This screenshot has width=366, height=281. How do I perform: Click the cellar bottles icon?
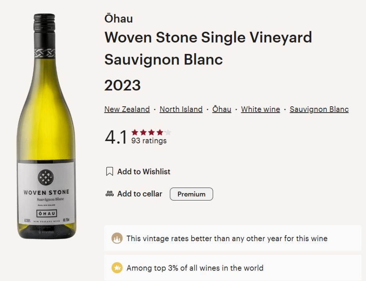[109, 194]
